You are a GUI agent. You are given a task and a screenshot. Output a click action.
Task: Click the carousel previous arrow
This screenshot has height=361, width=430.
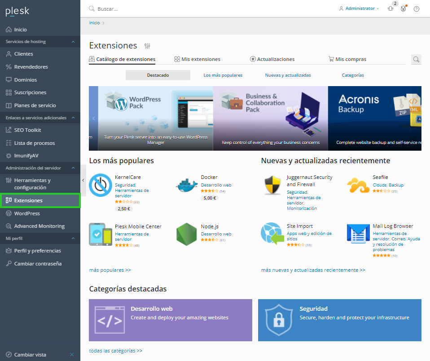[94, 118]
